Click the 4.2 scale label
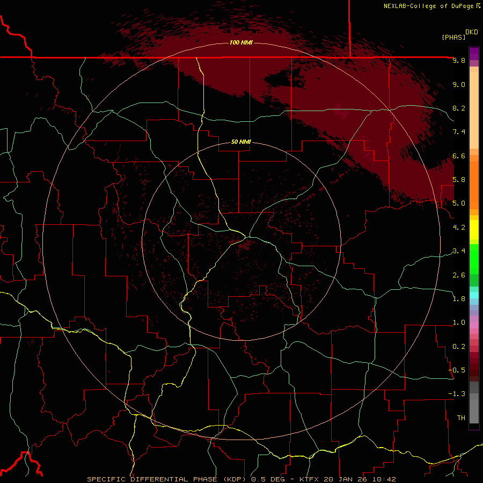Screen dimensions: 483x483 [x=459, y=228]
